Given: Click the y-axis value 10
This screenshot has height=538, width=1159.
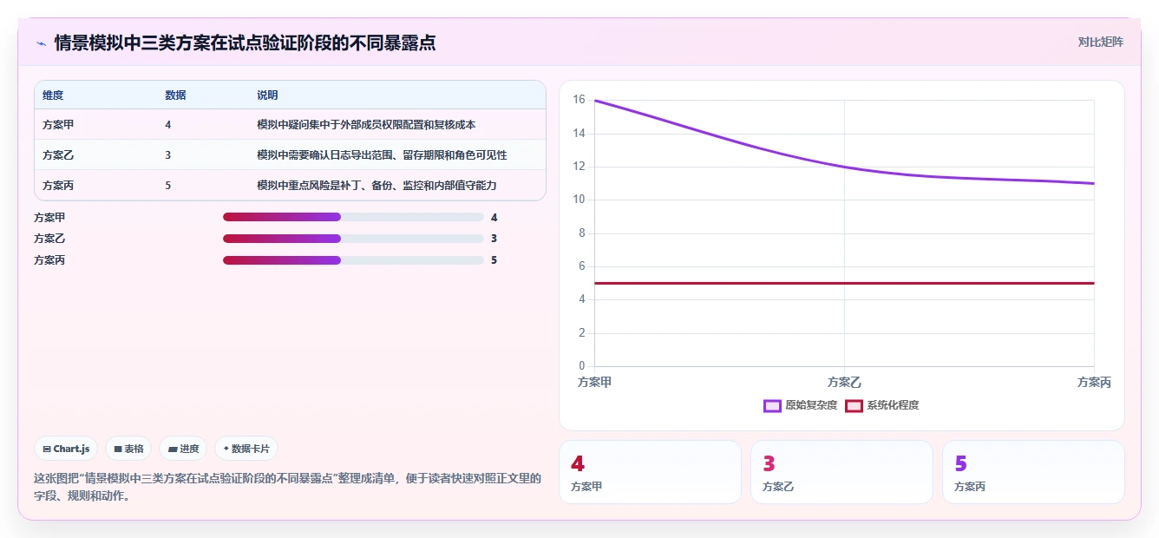Looking at the screenshot, I should click(x=579, y=200).
